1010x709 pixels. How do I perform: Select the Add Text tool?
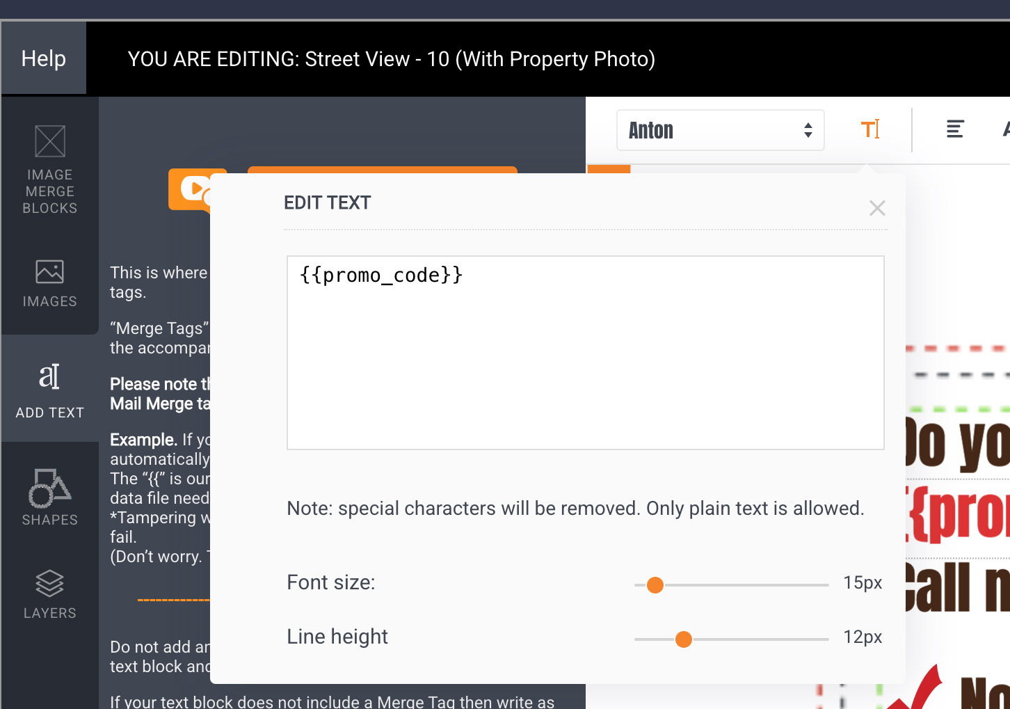point(50,390)
